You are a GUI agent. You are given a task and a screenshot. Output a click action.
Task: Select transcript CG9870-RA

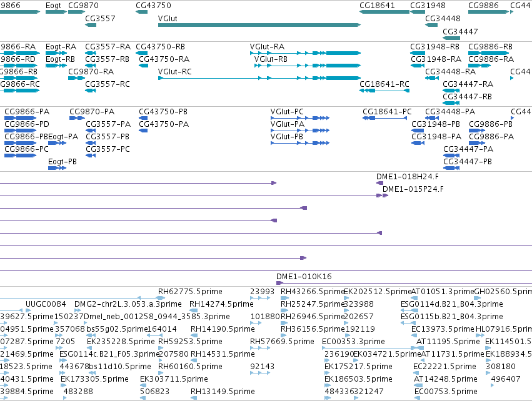pos(76,78)
